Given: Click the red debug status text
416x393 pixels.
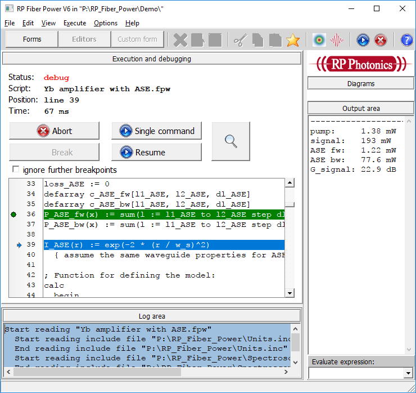Looking at the screenshot, I should tap(56, 78).
